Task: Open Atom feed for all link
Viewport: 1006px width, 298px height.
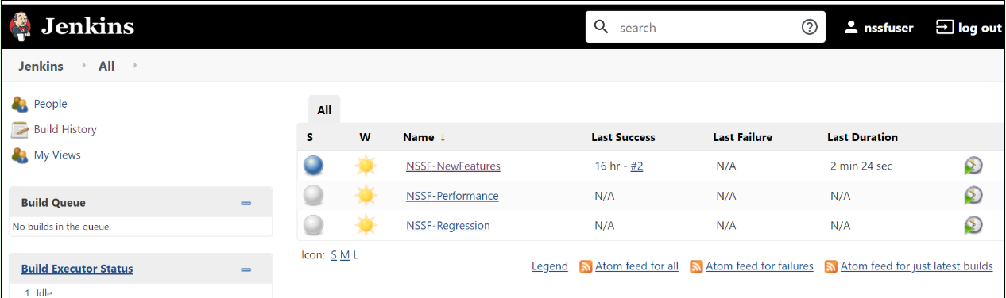Action: click(x=636, y=266)
